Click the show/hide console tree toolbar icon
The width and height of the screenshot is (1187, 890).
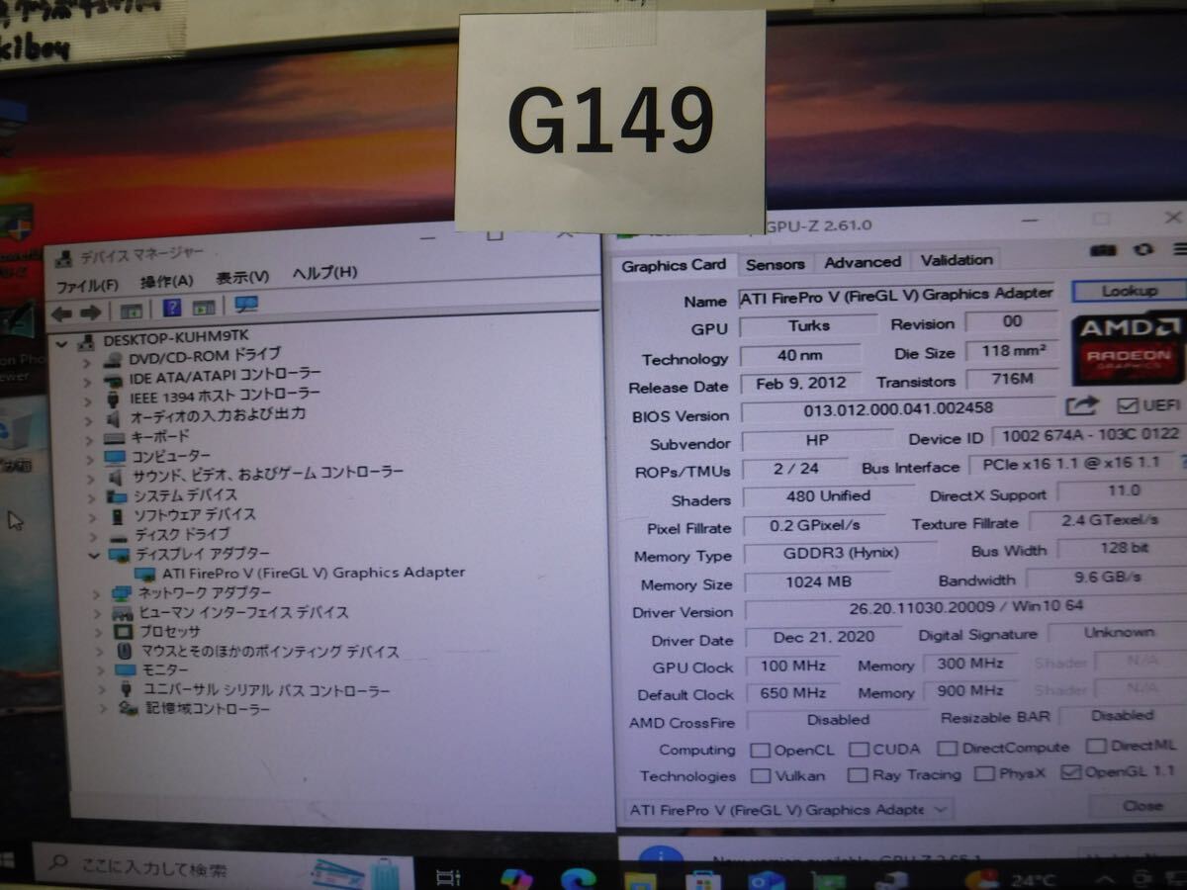pos(131,311)
